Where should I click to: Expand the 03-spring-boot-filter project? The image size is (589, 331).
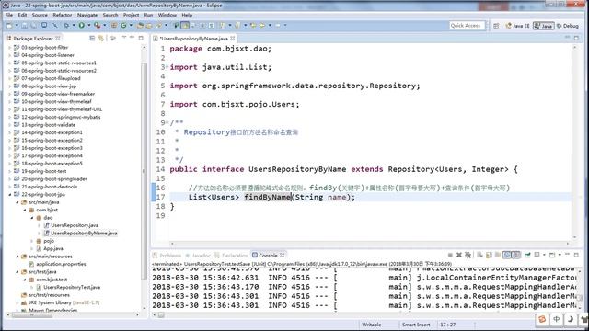point(10,47)
